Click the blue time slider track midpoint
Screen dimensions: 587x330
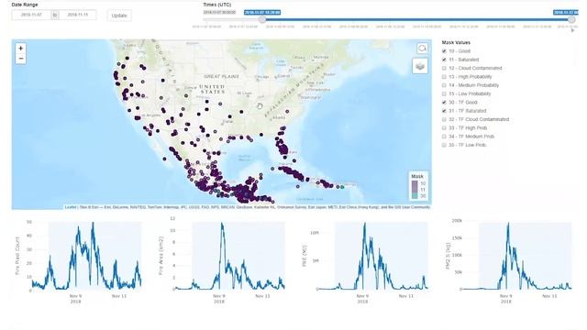click(x=416, y=19)
